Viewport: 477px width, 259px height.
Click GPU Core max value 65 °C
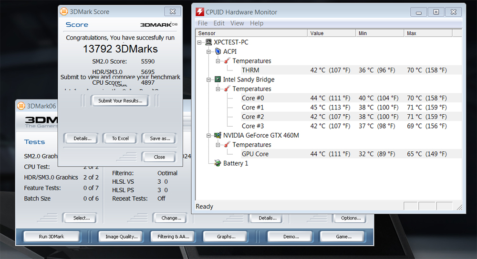(x=427, y=154)
